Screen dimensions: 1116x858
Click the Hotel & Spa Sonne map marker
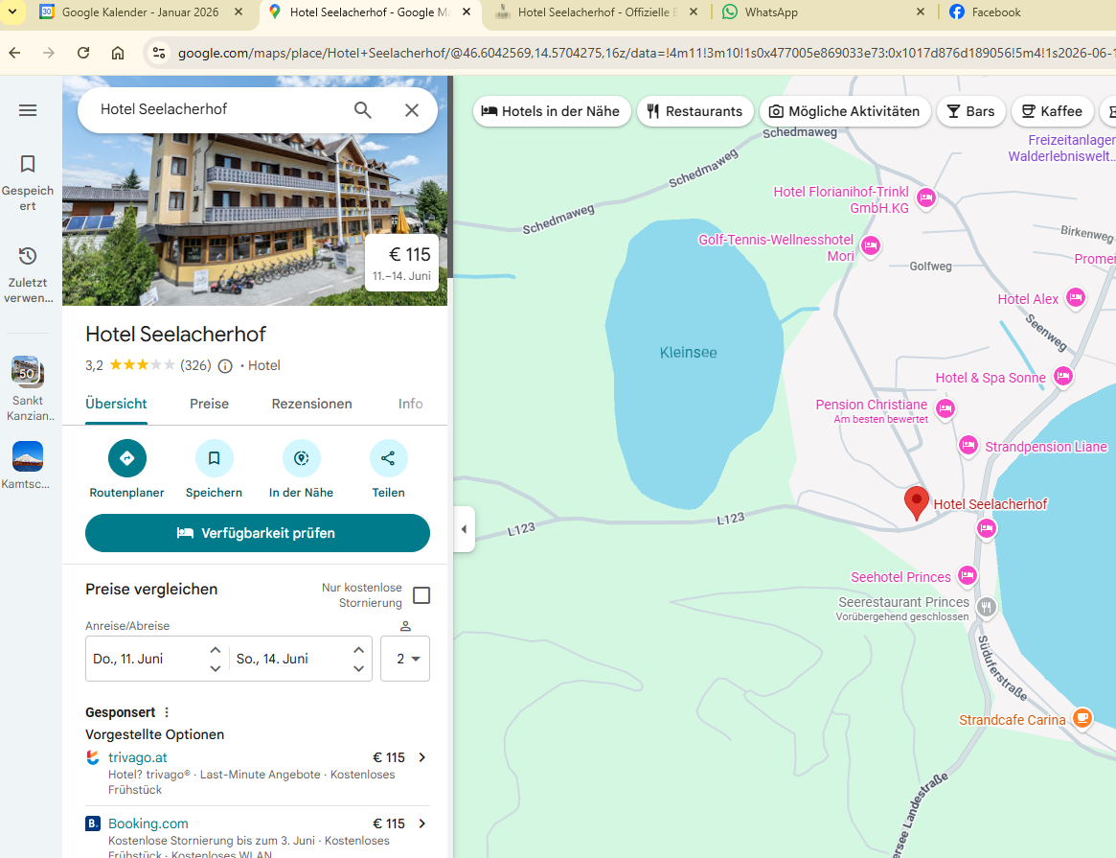1063,375
